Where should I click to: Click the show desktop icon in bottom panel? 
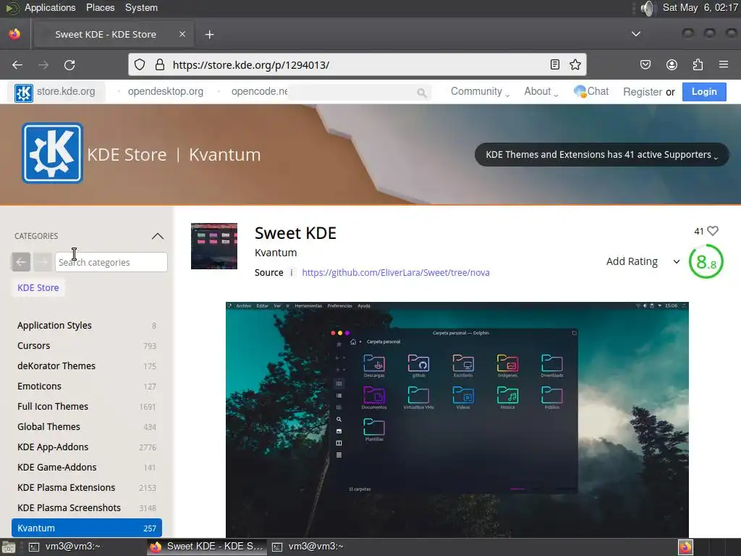tap(8, 547)
